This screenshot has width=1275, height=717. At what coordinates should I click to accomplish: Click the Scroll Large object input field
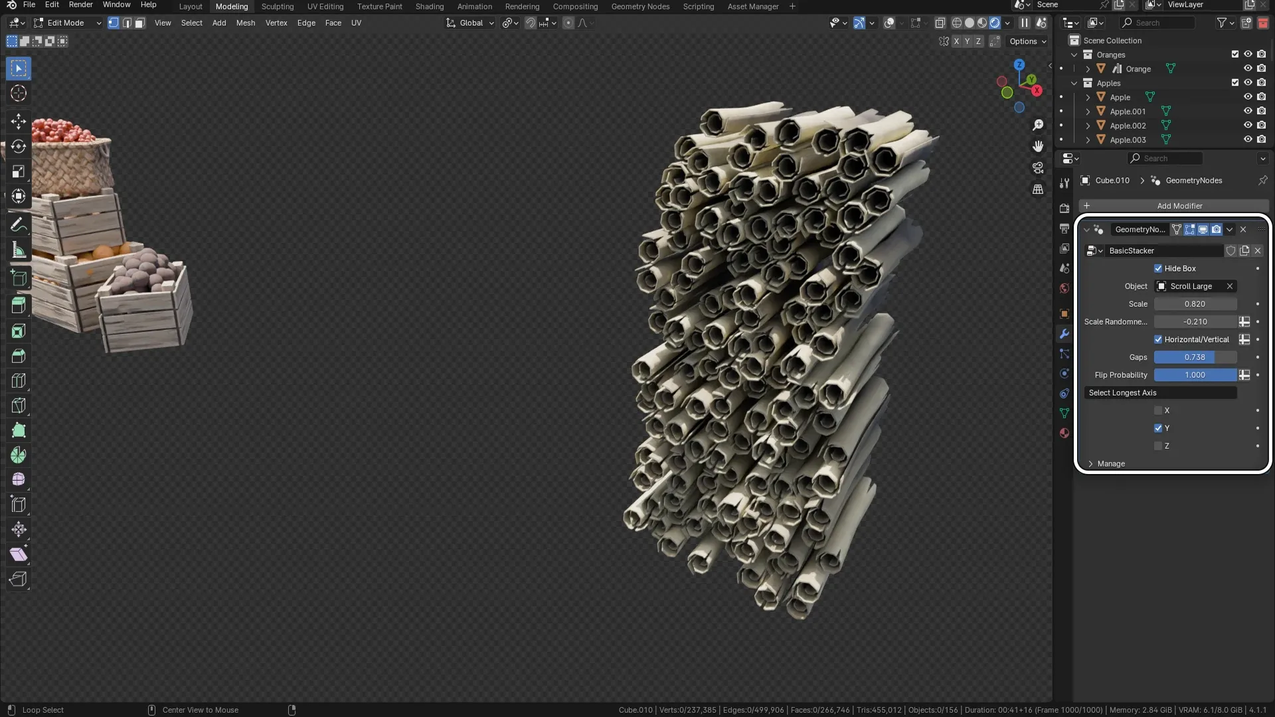(1195, 286)
